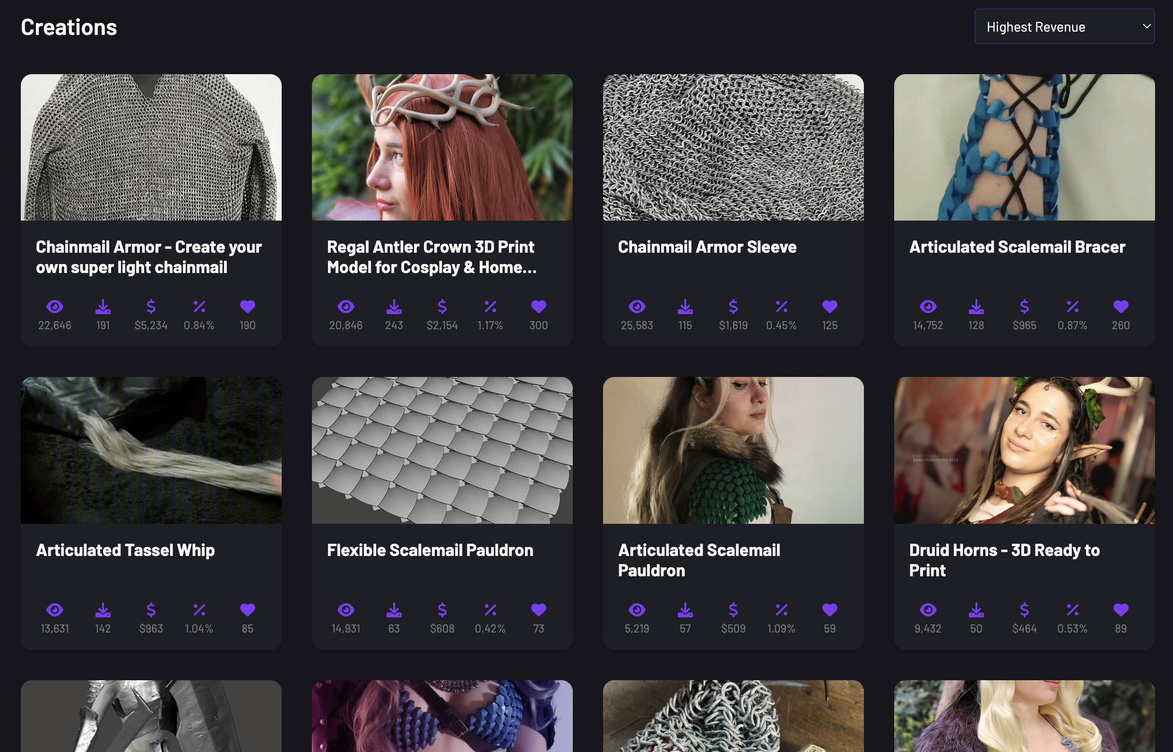1173x752 pixels.
Task: Click percent icon above 1.17%
Action: 490,307
